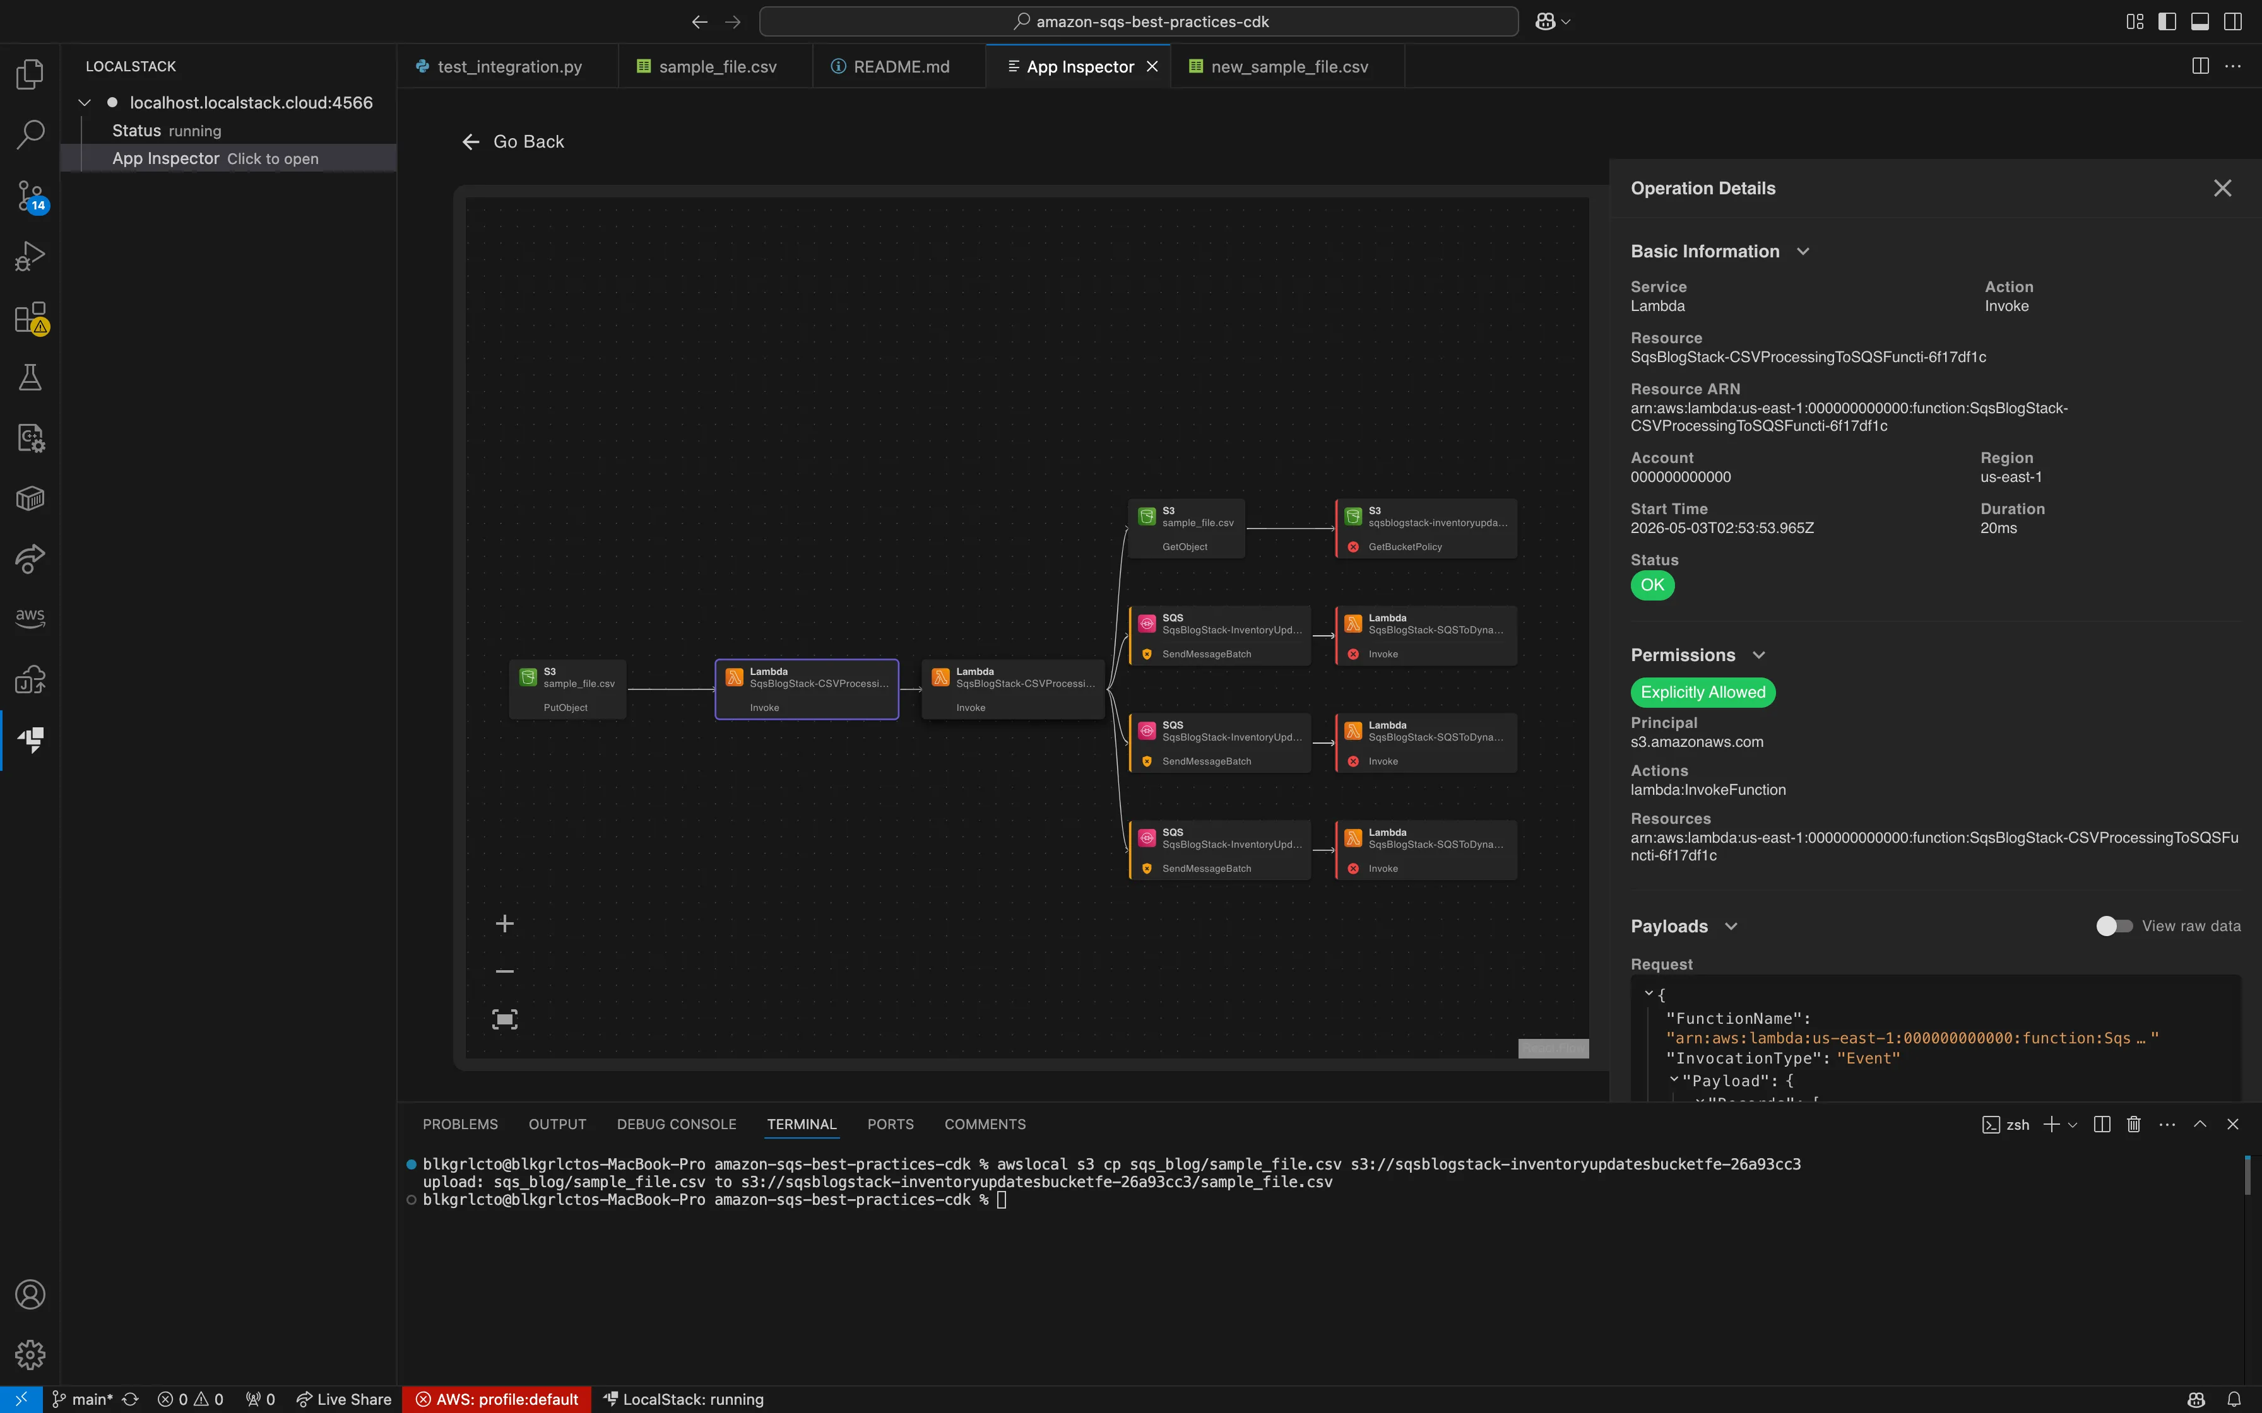Open the PORTS panel tab

pos(890,1124)
